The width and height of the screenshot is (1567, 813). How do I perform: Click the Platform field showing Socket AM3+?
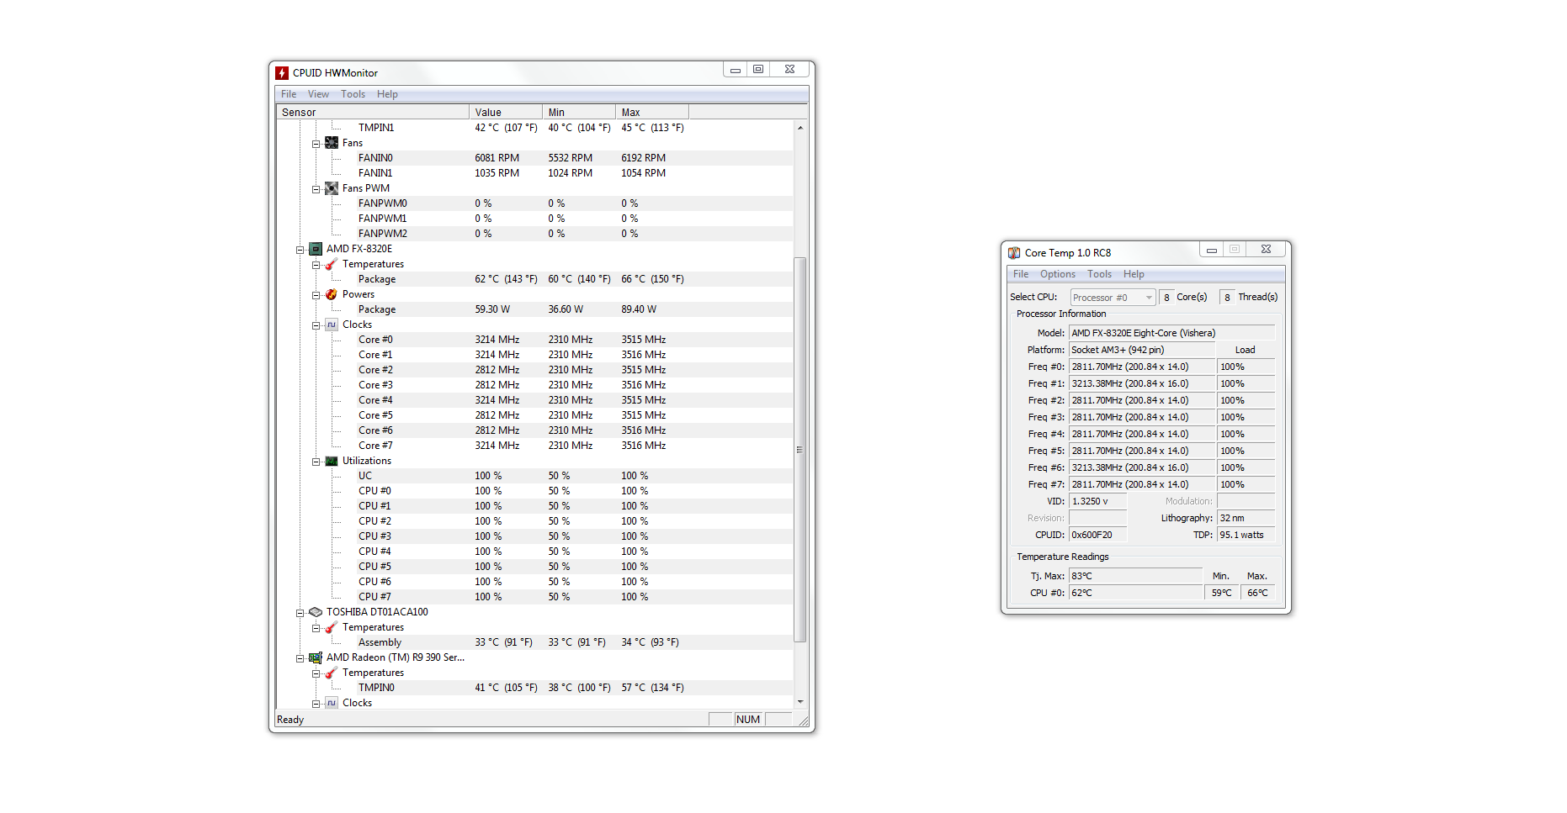point(1143,350)
